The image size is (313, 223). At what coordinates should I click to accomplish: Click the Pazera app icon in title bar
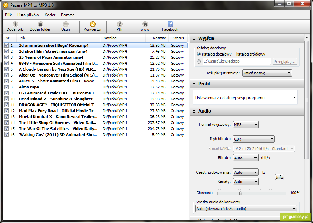(x=6, y=5)
